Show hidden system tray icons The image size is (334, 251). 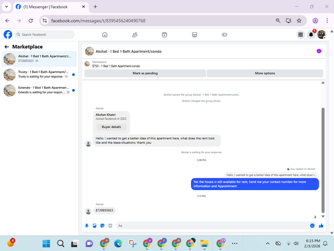coord(268,244)
